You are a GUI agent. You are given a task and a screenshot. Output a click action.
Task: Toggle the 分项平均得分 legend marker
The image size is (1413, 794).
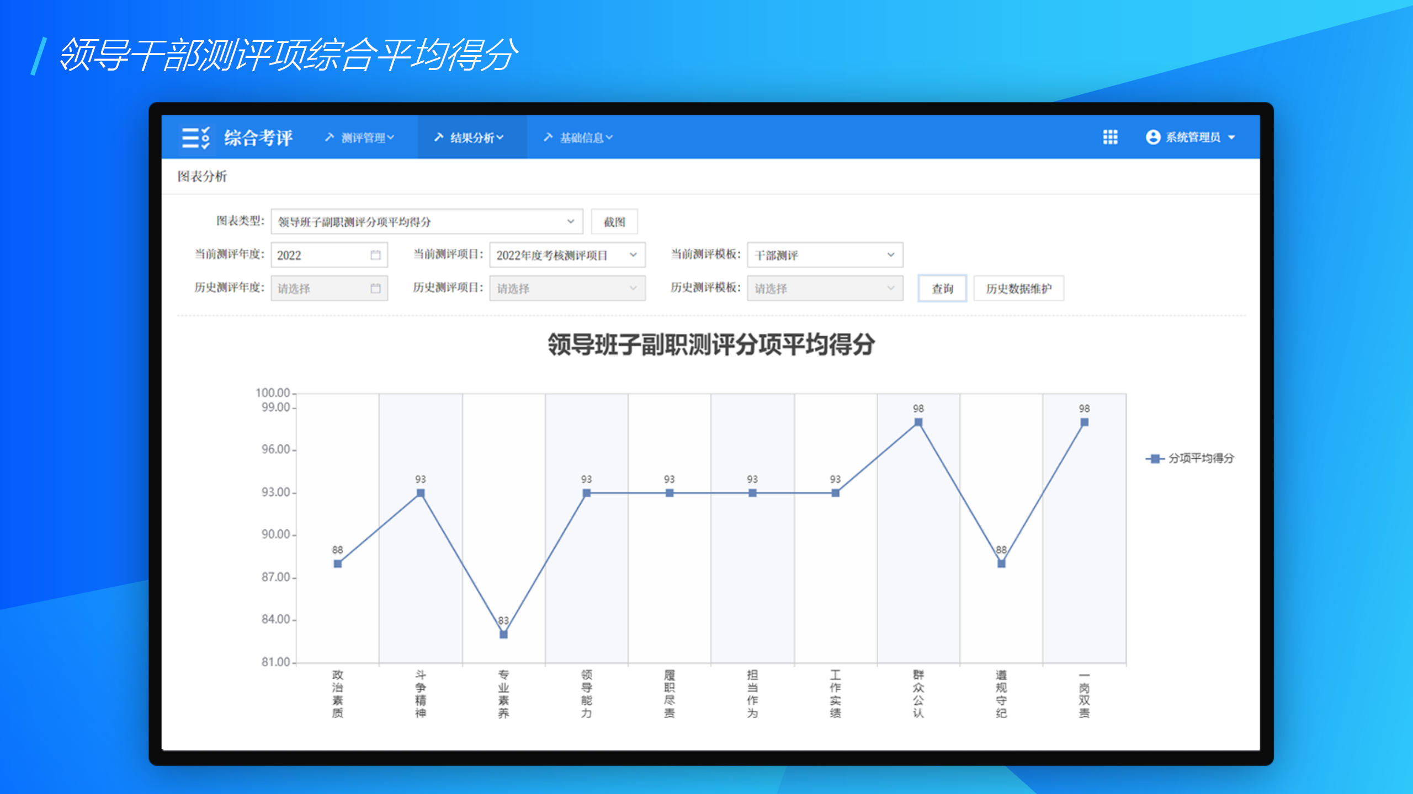click(1154, 458)
